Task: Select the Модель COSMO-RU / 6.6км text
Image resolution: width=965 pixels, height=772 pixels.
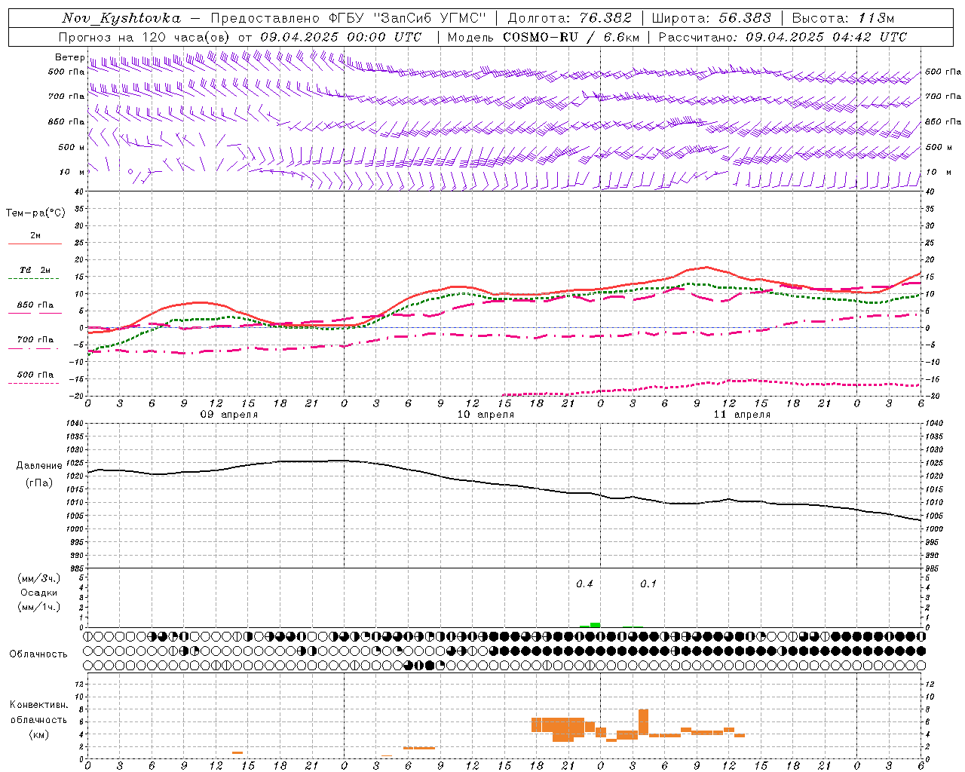Action: [543, 37]
